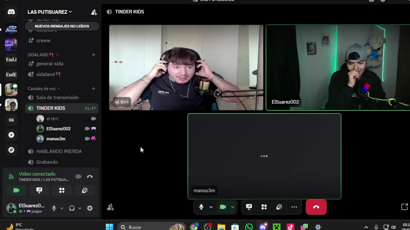Open output device options next to headphones
The width and height of the screenshot is (410, 230).
click(80, 208)
